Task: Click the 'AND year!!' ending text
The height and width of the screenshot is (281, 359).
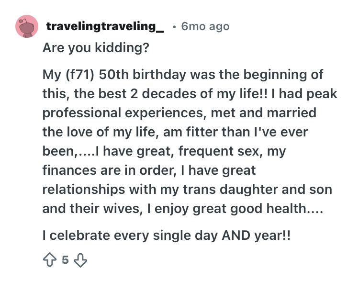Action: point(256,235)
